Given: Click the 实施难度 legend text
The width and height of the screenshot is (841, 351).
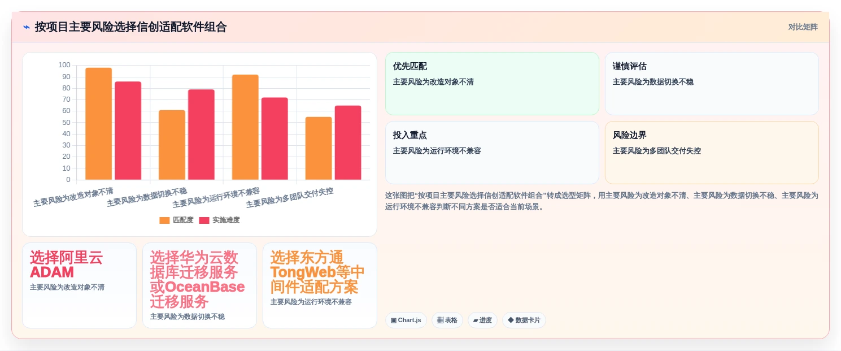Looking at the screenshot, I should pyautogui.click(x=226, y=220).
